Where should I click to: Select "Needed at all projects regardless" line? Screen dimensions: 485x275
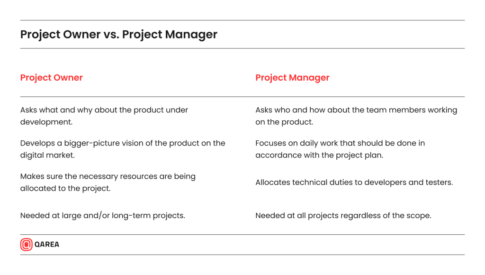pyautogui.click(x=343, y=216)
